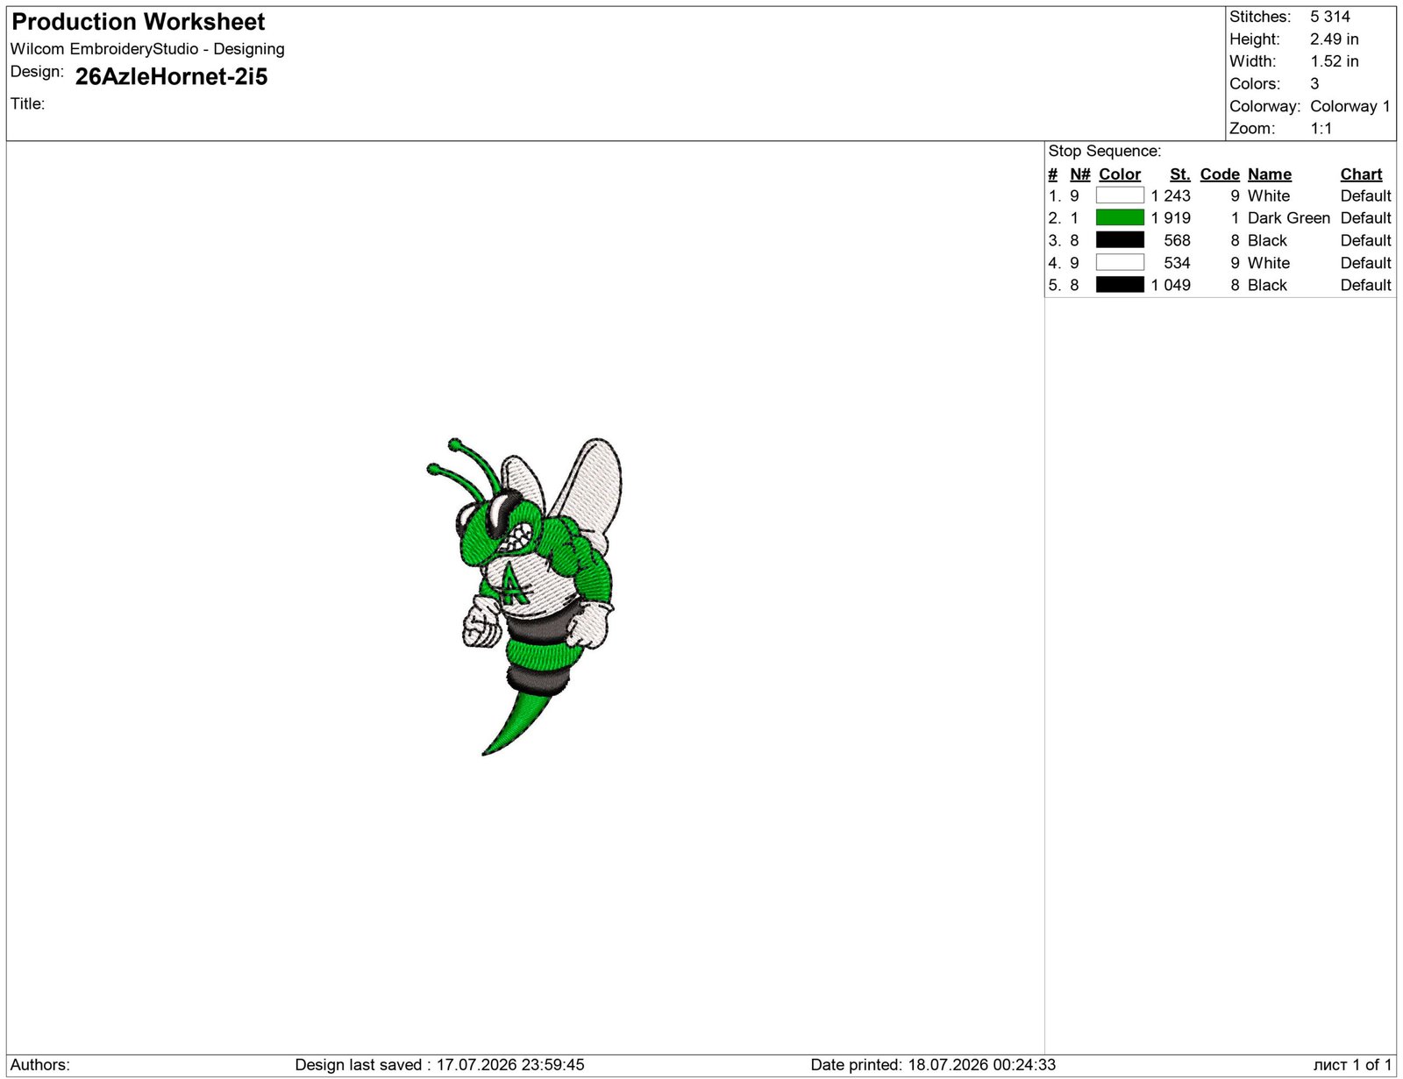Click the zoom value '1:1'

(x=1321, y=129)
